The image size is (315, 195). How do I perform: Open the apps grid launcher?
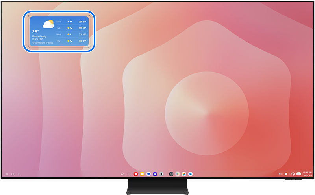tap(129, 174)
